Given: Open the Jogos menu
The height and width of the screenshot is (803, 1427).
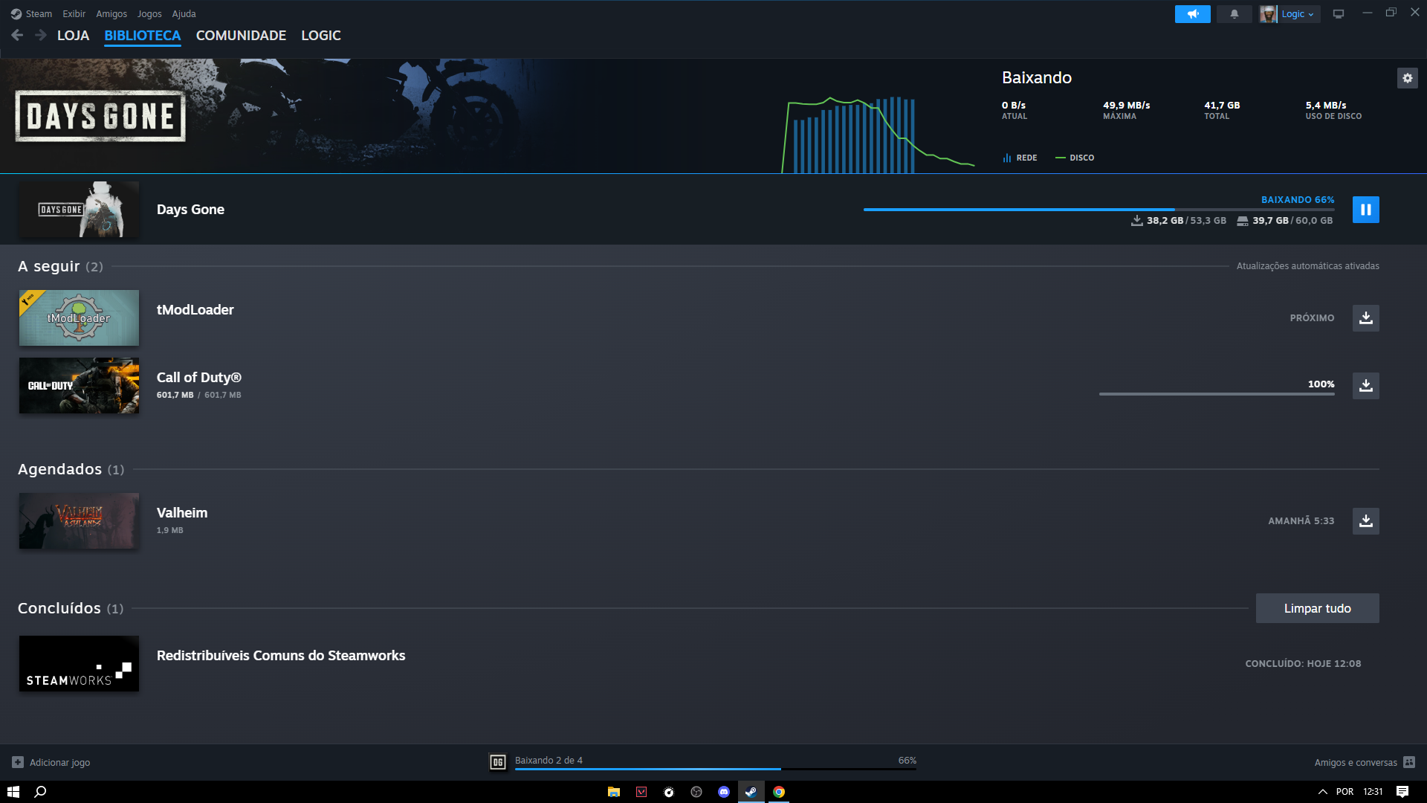Looking at the screenshot, I should tap(149, 14).
